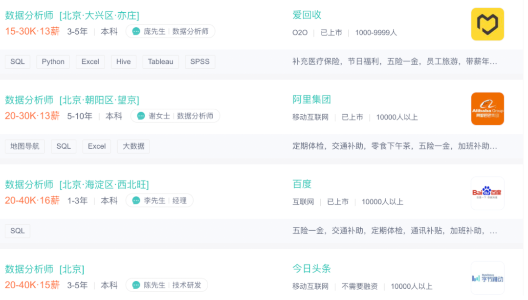The height and width of the screenshot is (300, 528).
Task: Select the Tableau skill tag
Action: (160, 62)
